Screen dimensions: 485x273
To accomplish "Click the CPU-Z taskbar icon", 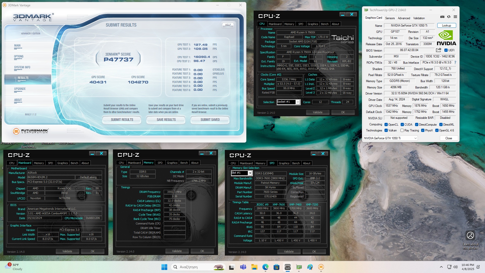I will pos(287,267).
